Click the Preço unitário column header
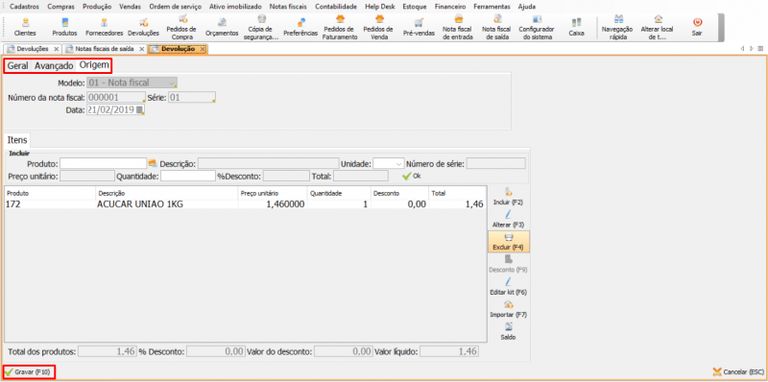The width and height of the screenshot is (768, 382). [273, 193]
